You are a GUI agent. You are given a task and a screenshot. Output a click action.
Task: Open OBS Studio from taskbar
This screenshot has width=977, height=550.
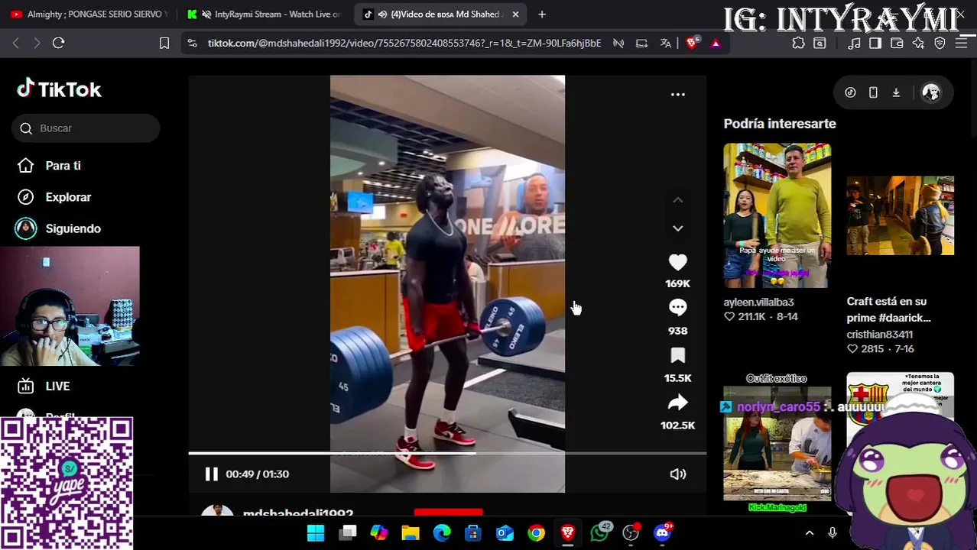click(631, 533)
